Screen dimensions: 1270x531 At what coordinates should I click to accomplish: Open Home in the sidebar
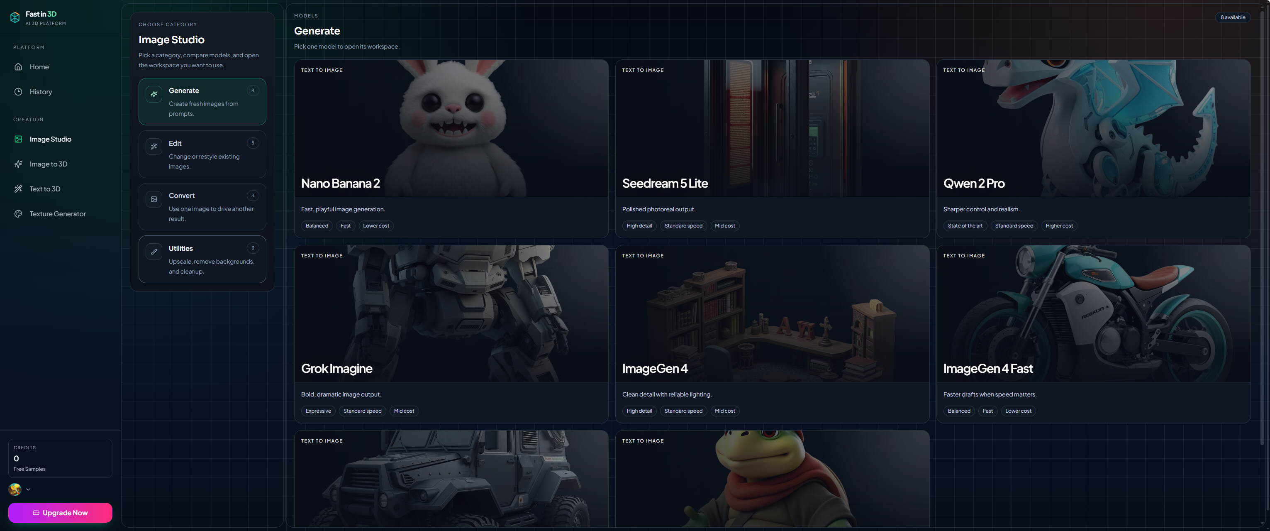tap(60, 66)
